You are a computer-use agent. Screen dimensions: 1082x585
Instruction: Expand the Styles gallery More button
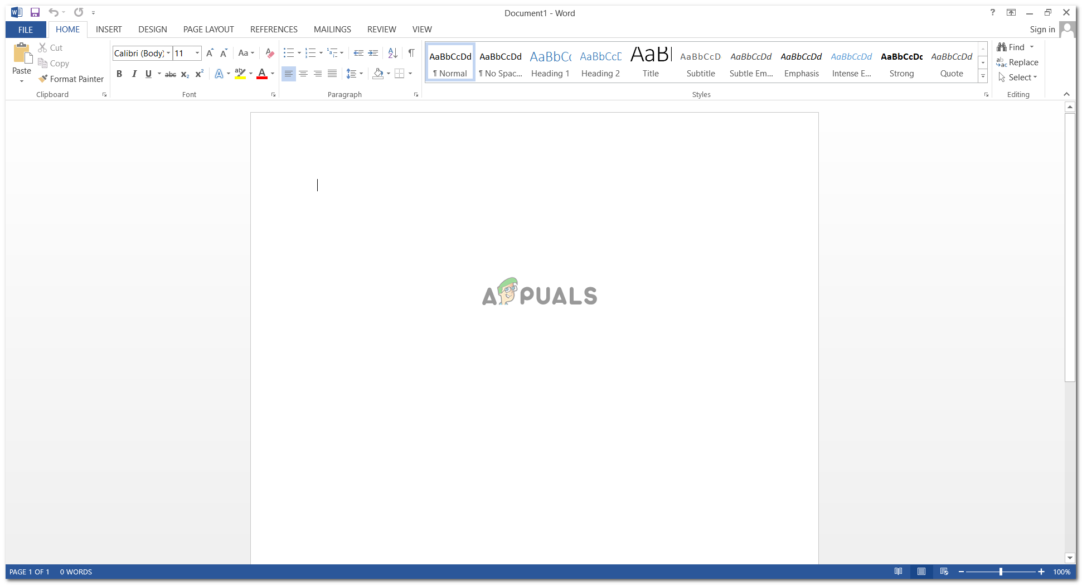(983, 76)
